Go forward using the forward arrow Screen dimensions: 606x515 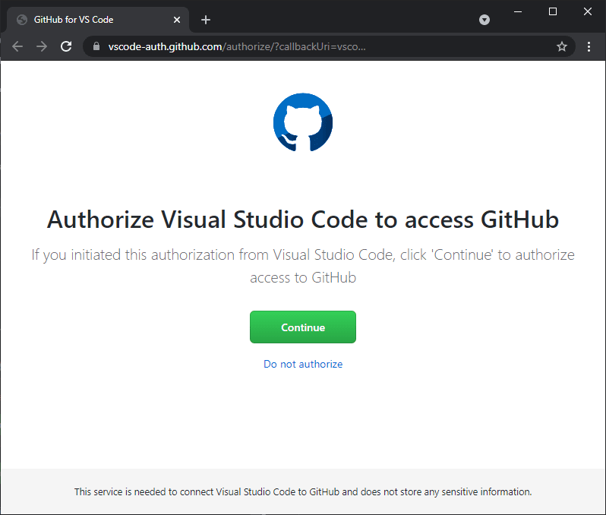pos(42,46)
